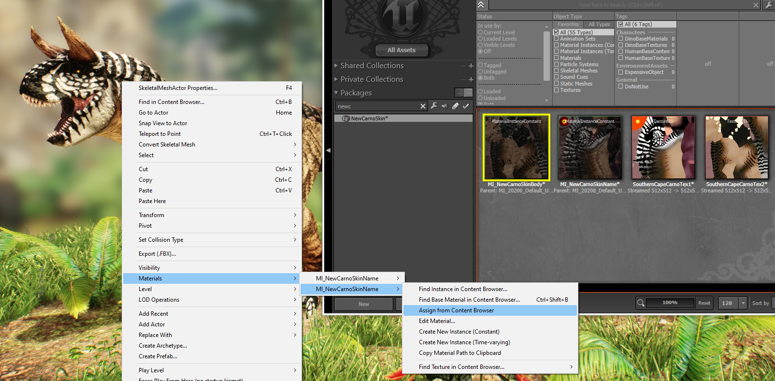Screen dimensions: 775x381
Task: Click the megaphone icon beside package filter
Action: coord(445,106)
